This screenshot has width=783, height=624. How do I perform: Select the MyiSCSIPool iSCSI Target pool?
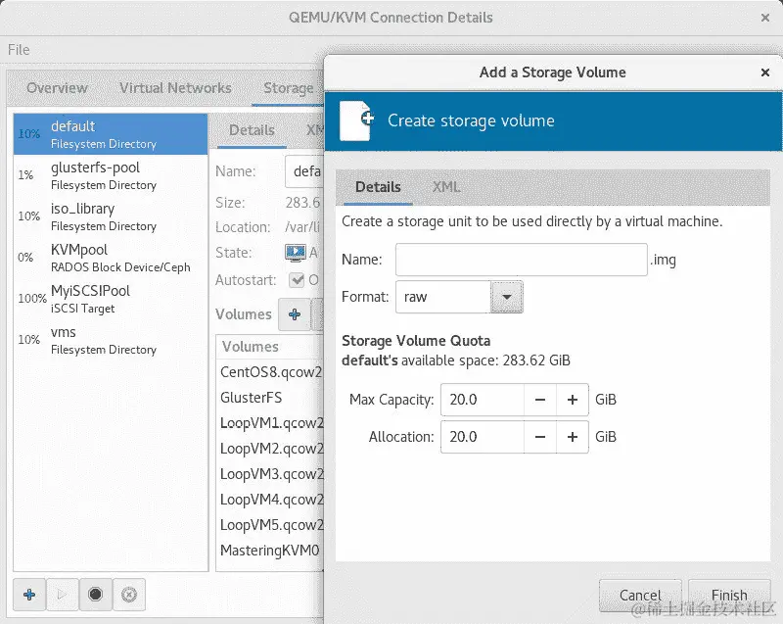tap(111, 299)
